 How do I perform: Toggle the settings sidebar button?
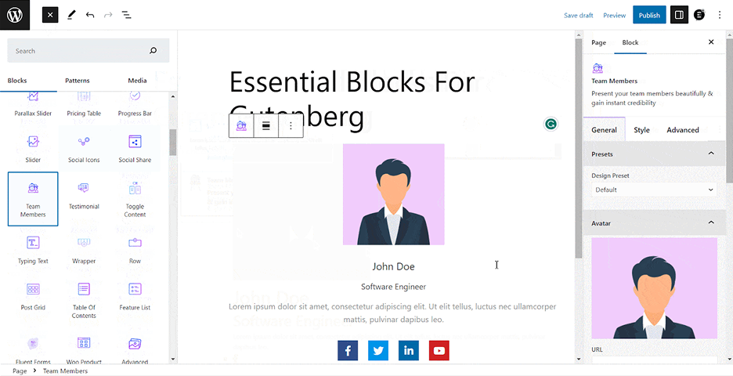pyautogui.click(x=679, y=15)
